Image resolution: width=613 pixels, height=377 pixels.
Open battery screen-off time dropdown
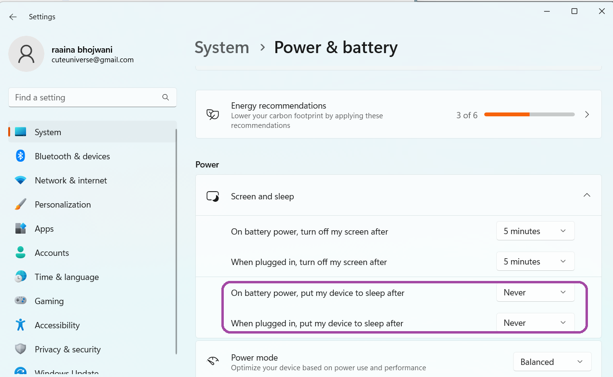click(535, 231)
